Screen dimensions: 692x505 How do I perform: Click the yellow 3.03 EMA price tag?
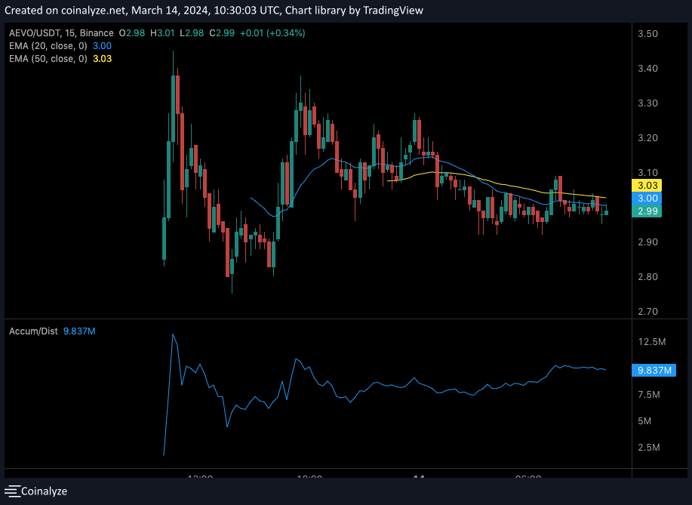[x=649, y=185]
